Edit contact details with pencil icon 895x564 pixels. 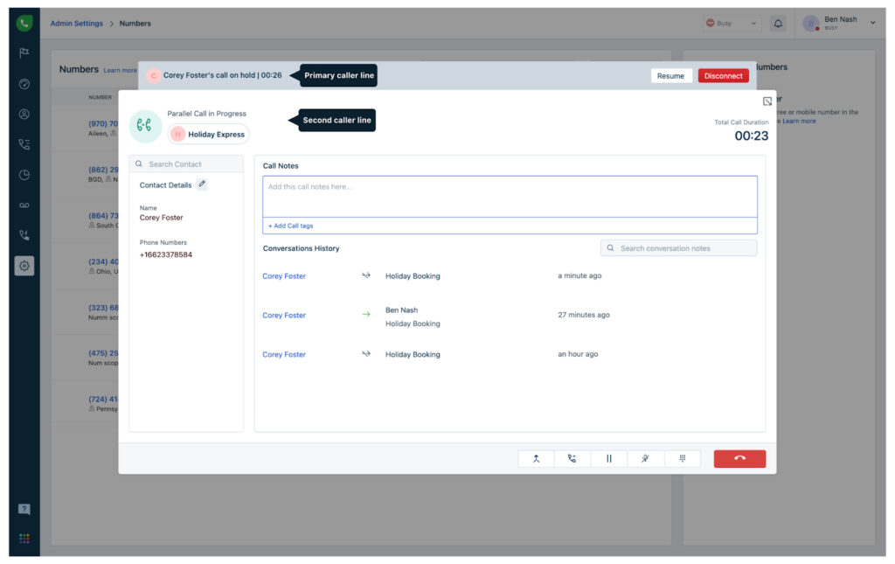pyautogui.click(x=202, y=185)
